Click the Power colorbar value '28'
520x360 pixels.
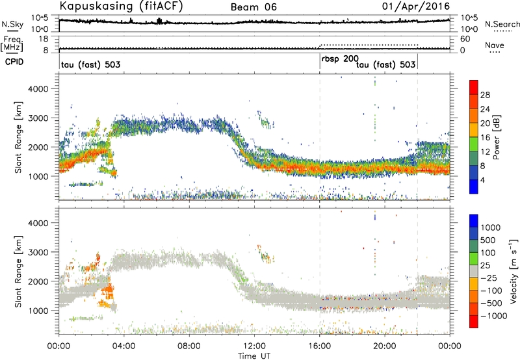(485, 95)
